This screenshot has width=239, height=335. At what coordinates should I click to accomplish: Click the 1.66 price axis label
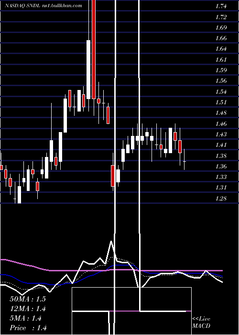221,38
